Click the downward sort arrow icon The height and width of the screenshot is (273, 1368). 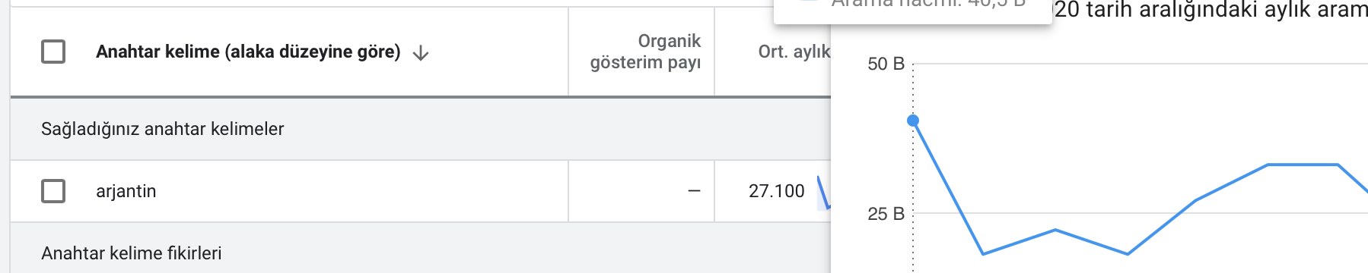(x=421, y=52)
